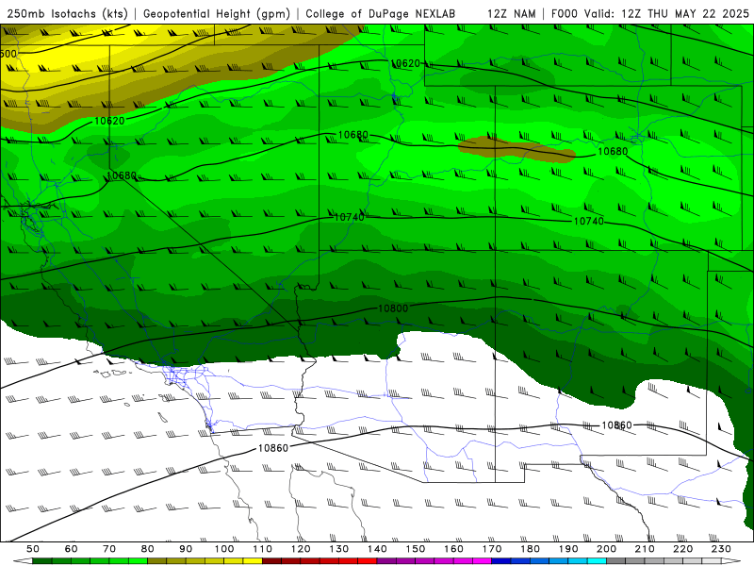Pick the cyan swatch in the color bar
The image size is (754, 566).
[x=597, y=561]
